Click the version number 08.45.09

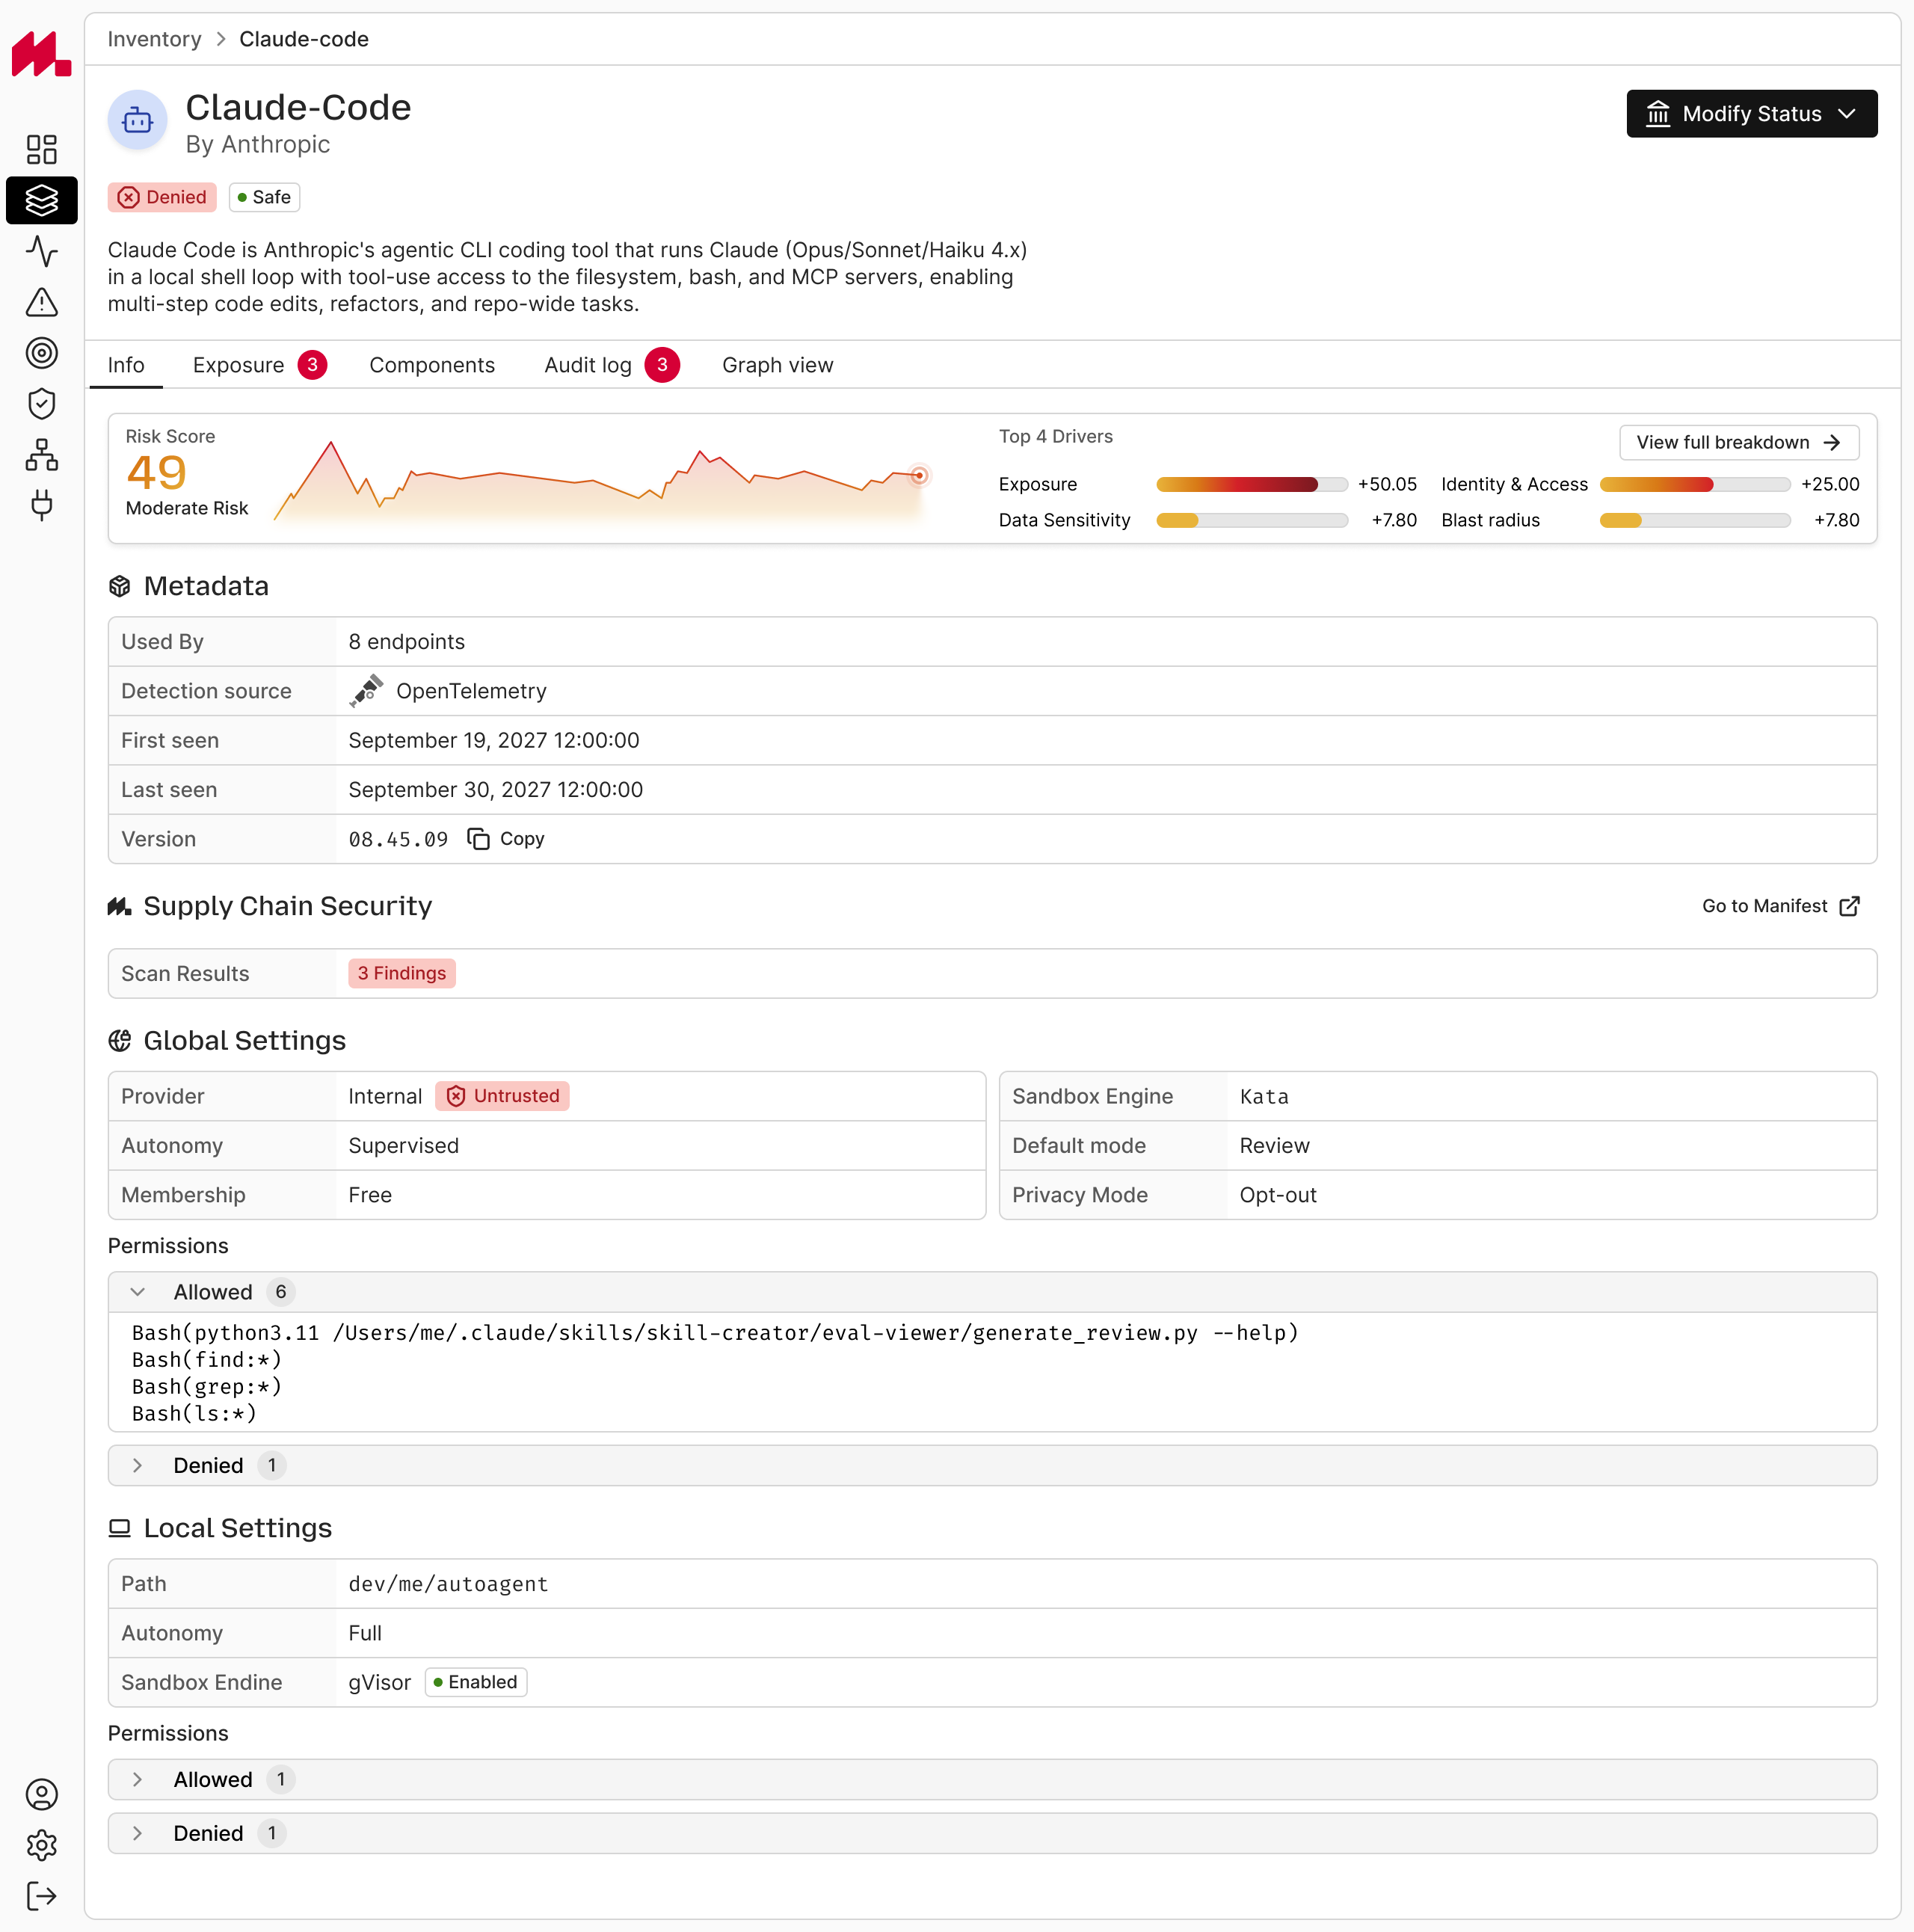point(398,839)
